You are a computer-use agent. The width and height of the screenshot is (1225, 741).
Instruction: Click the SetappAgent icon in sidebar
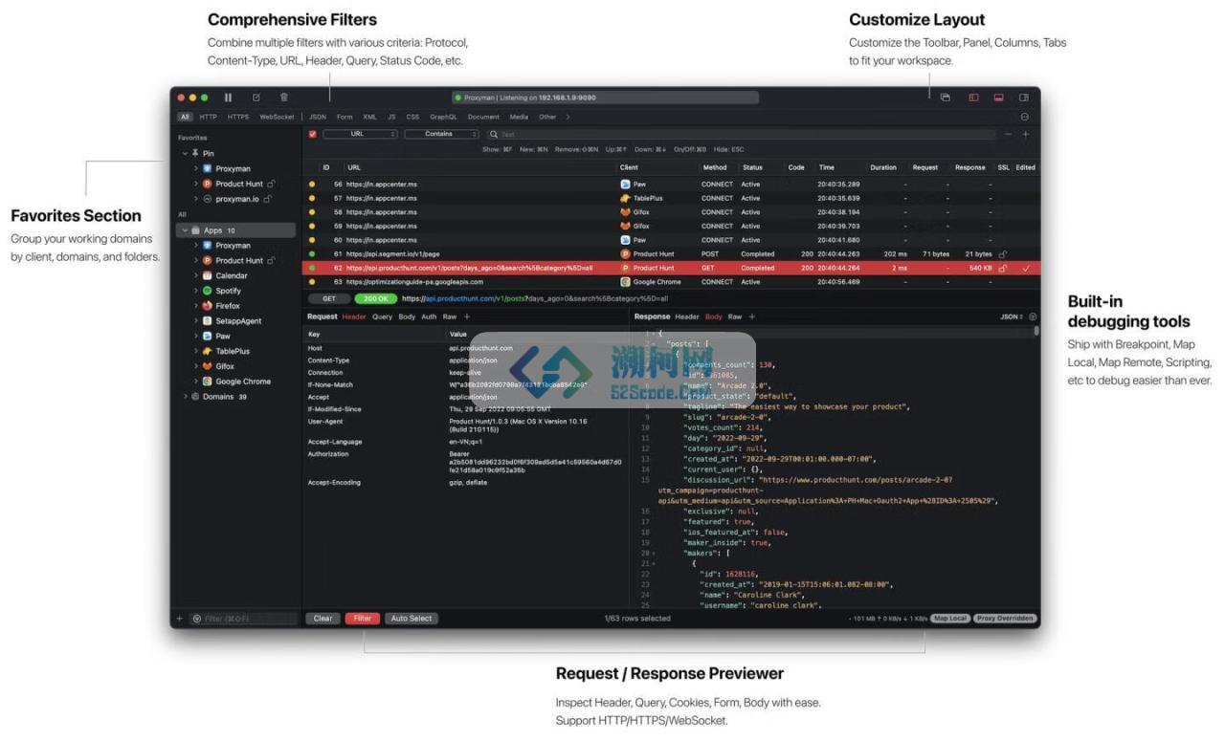click(x=207, y=321)
